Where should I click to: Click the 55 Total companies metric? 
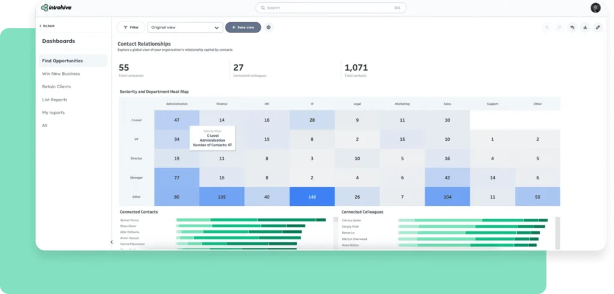point(131,70)
